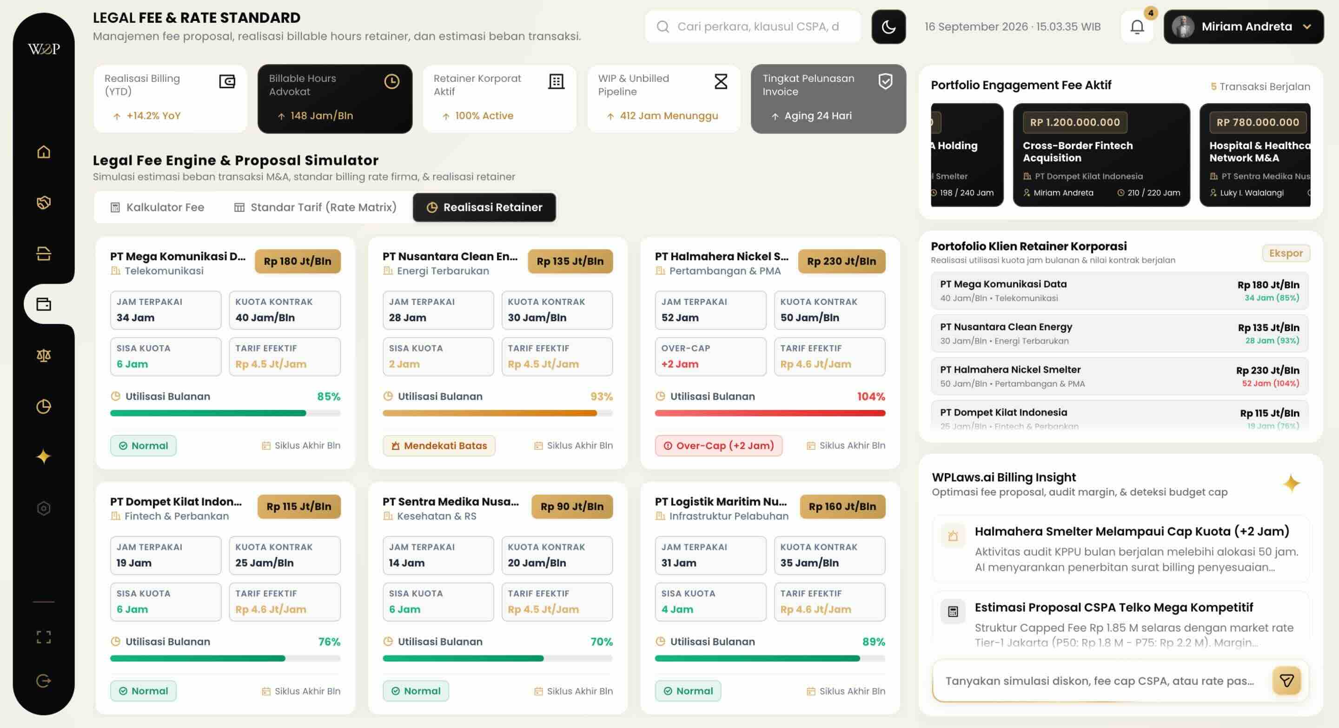Click the handshake icon in sidebar

tap(44, 202)
